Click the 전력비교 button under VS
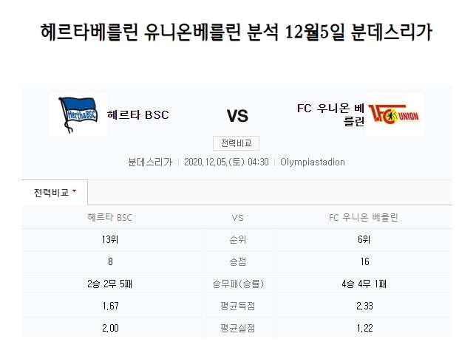The width and height of the screenshot is (476, 353). tap(236, 143)
